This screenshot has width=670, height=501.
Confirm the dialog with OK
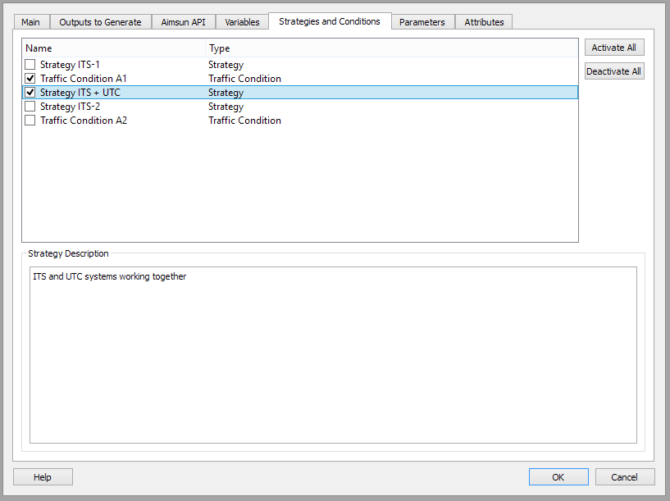coord(558,477)
